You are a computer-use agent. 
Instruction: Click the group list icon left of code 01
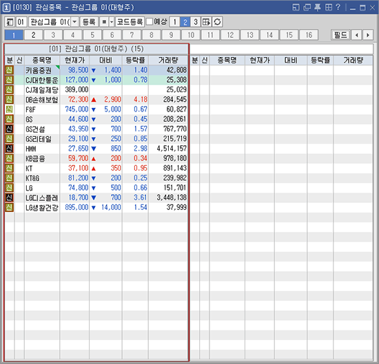[10, 22]
